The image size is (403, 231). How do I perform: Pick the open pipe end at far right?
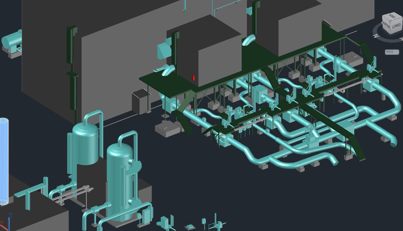393,144
